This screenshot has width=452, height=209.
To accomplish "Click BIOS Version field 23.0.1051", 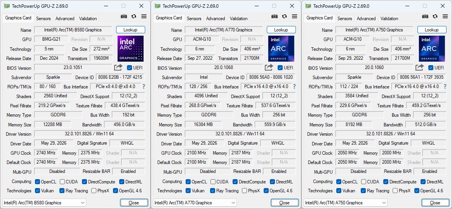I will point(73,67).
